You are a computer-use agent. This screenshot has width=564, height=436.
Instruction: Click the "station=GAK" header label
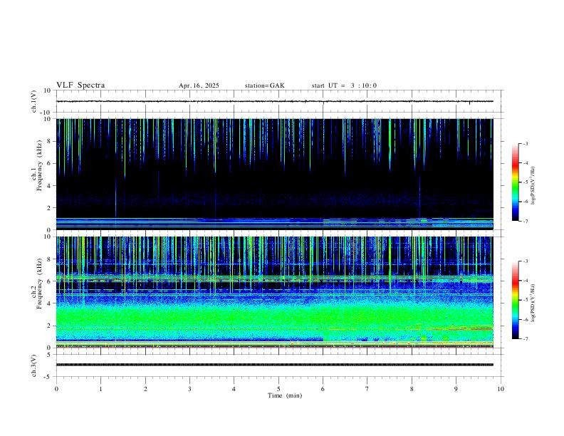(264, 85)
